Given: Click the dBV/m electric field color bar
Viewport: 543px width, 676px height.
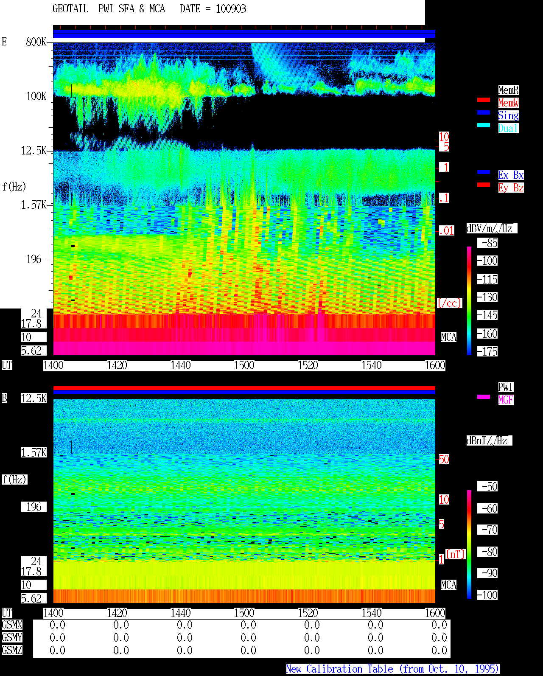Looking at the screenshot, I should 469,300.
